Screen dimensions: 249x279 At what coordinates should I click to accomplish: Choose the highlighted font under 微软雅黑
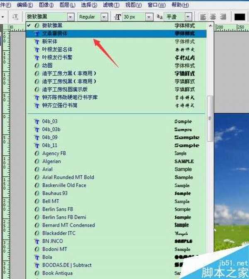pyautogui.click(x=116, y=34)
